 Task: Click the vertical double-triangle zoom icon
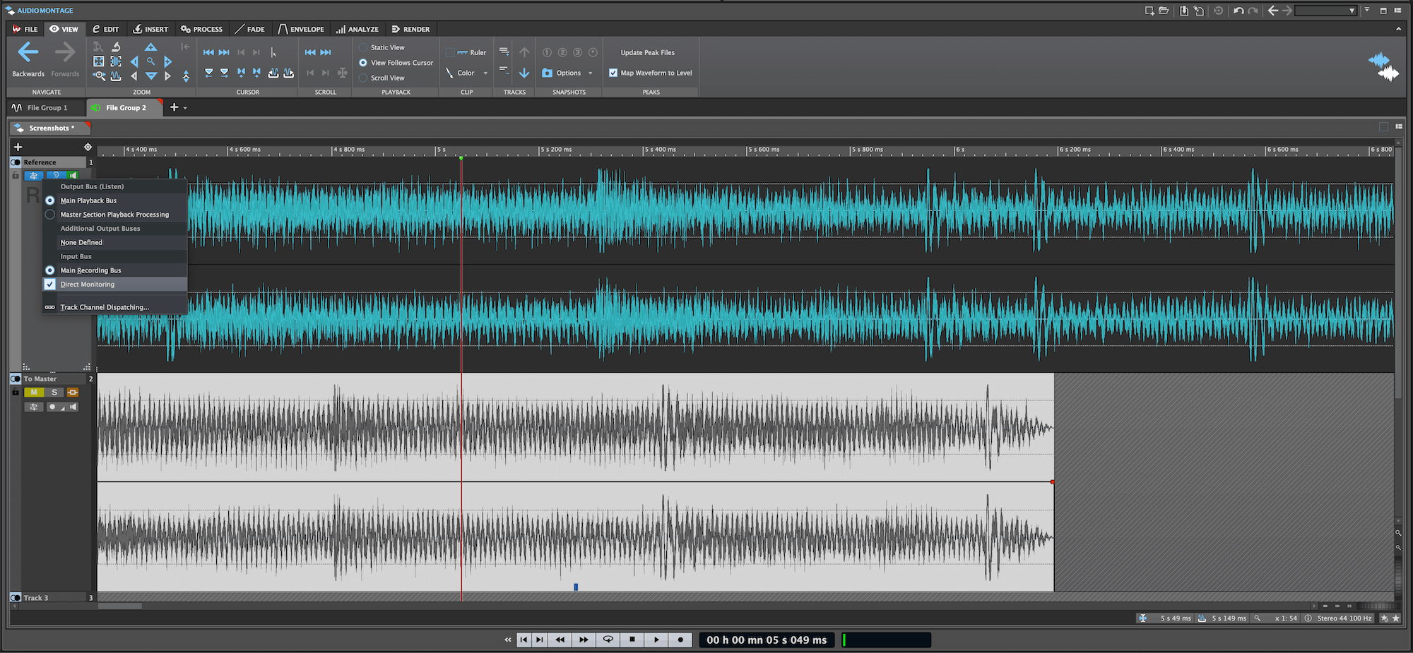pyautogui.click(x=186, y=76)
